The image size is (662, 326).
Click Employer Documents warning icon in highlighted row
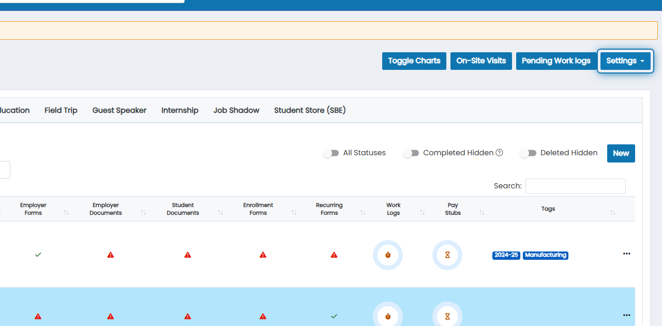pyautogui.click(x=111, y=316)
